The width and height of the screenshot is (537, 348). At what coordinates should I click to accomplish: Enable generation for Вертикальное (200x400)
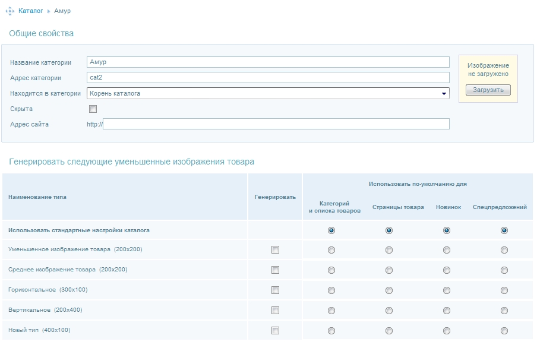[x=275, y=311]
